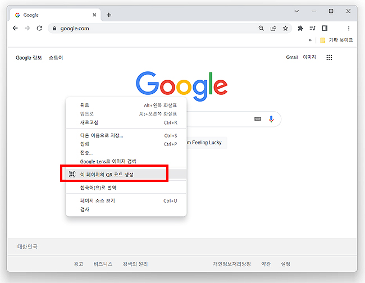Viewport: 365px width, 283px height.
Task: Open the Extensions puzzle icon
Action: tap(300, 28)
